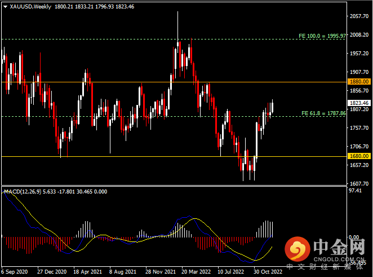Click the XAUUSD,Weekly chart title

coord(29,7)
